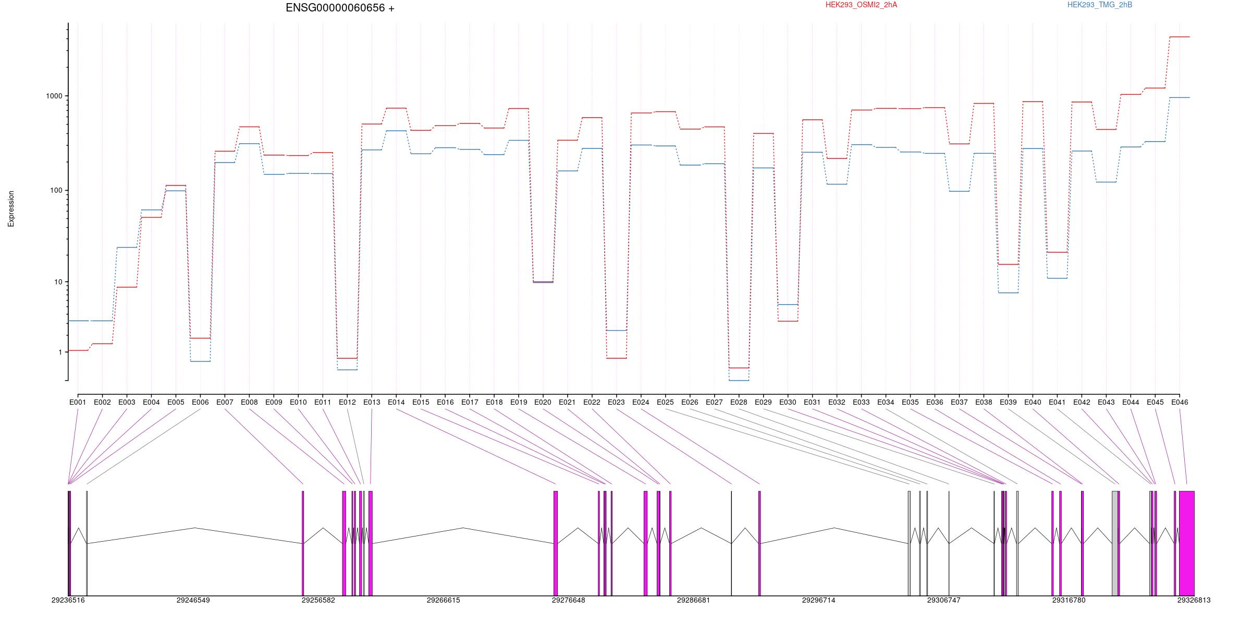Click exon label E037
This screenshot has height=625, width=1251.
point(959,402)
